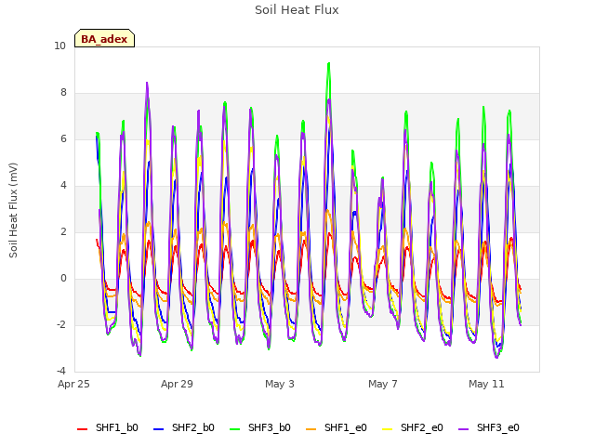
Task: Click the highest green SHF3_b0 peak above 9
Action: point(328,64)
